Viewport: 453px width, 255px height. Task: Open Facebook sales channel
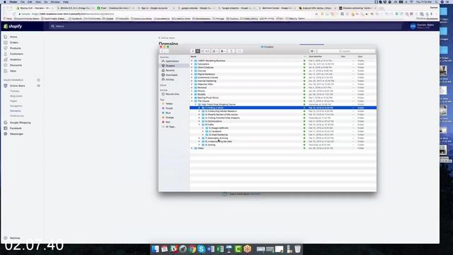click(x=16, y=128)
